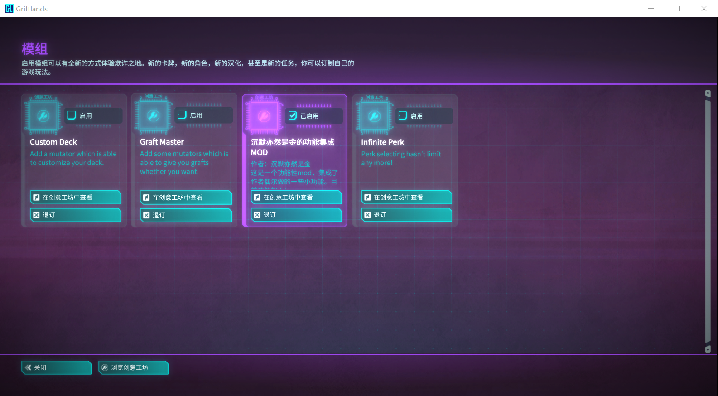Click the external link icon under Infinite Perk

367,198
